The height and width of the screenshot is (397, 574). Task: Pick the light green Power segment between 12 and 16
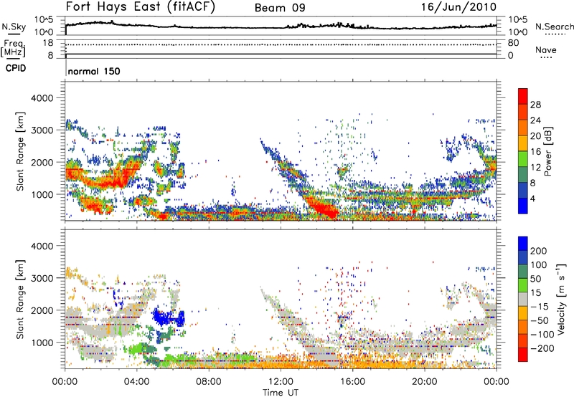click(523, 159)
